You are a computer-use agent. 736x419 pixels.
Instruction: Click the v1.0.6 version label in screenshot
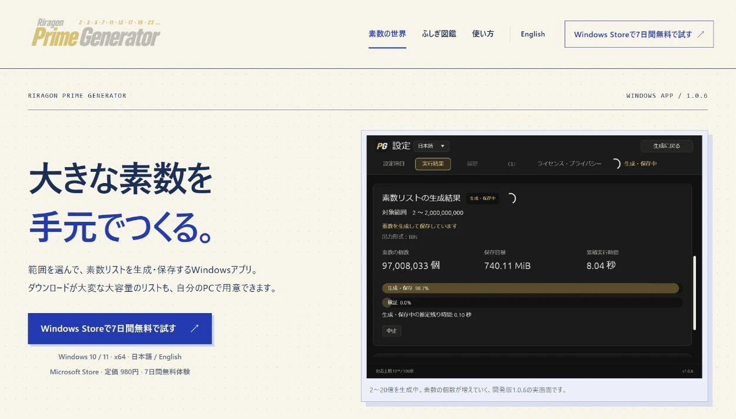click(x=688, y=371)
